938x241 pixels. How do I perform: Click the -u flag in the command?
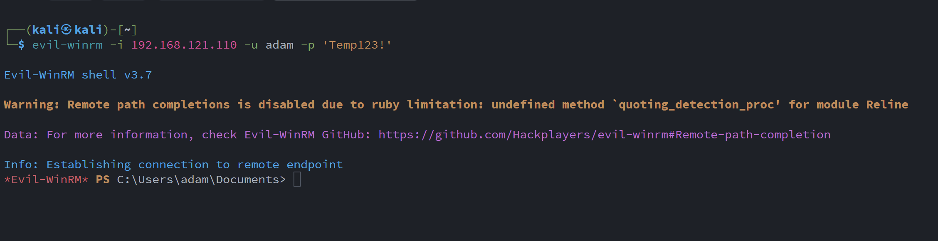pos(251,45)
